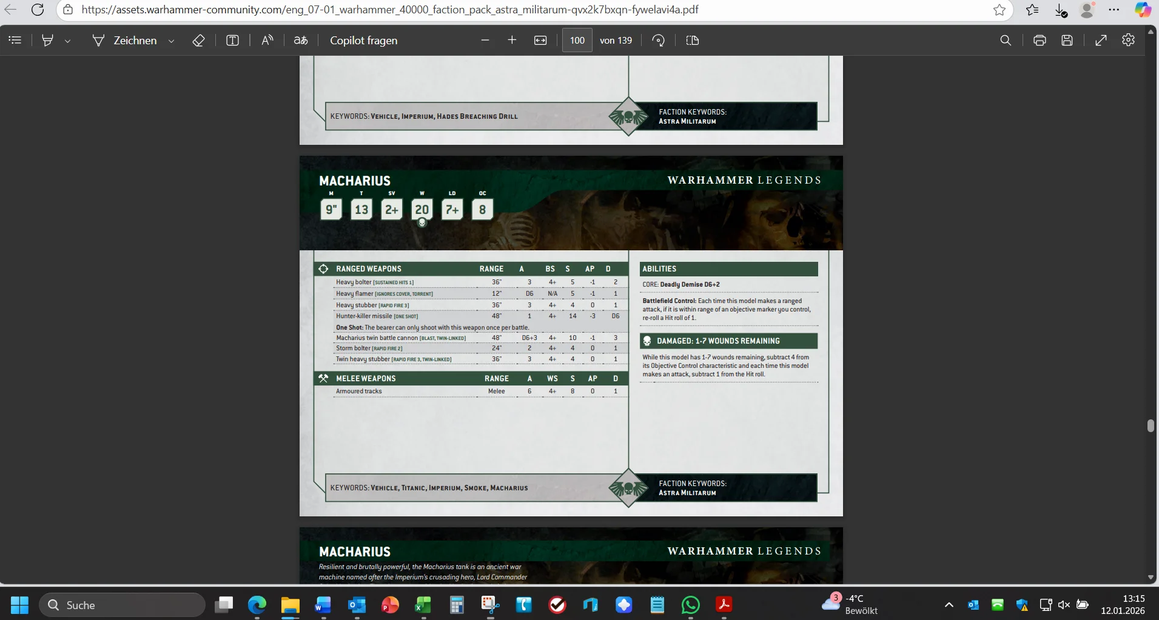
Task: Open the clock and date flyout
Action: tap(1123, 604)
